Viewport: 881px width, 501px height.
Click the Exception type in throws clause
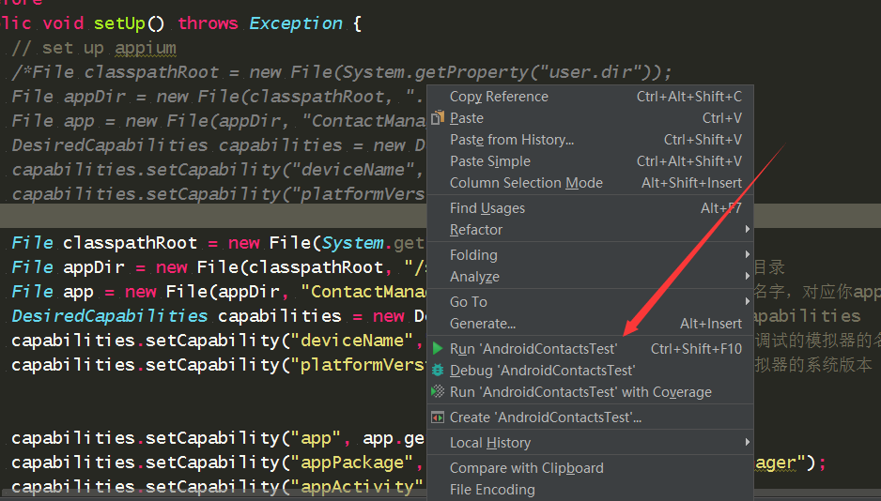pyautogui.click(x=296, y=23)
